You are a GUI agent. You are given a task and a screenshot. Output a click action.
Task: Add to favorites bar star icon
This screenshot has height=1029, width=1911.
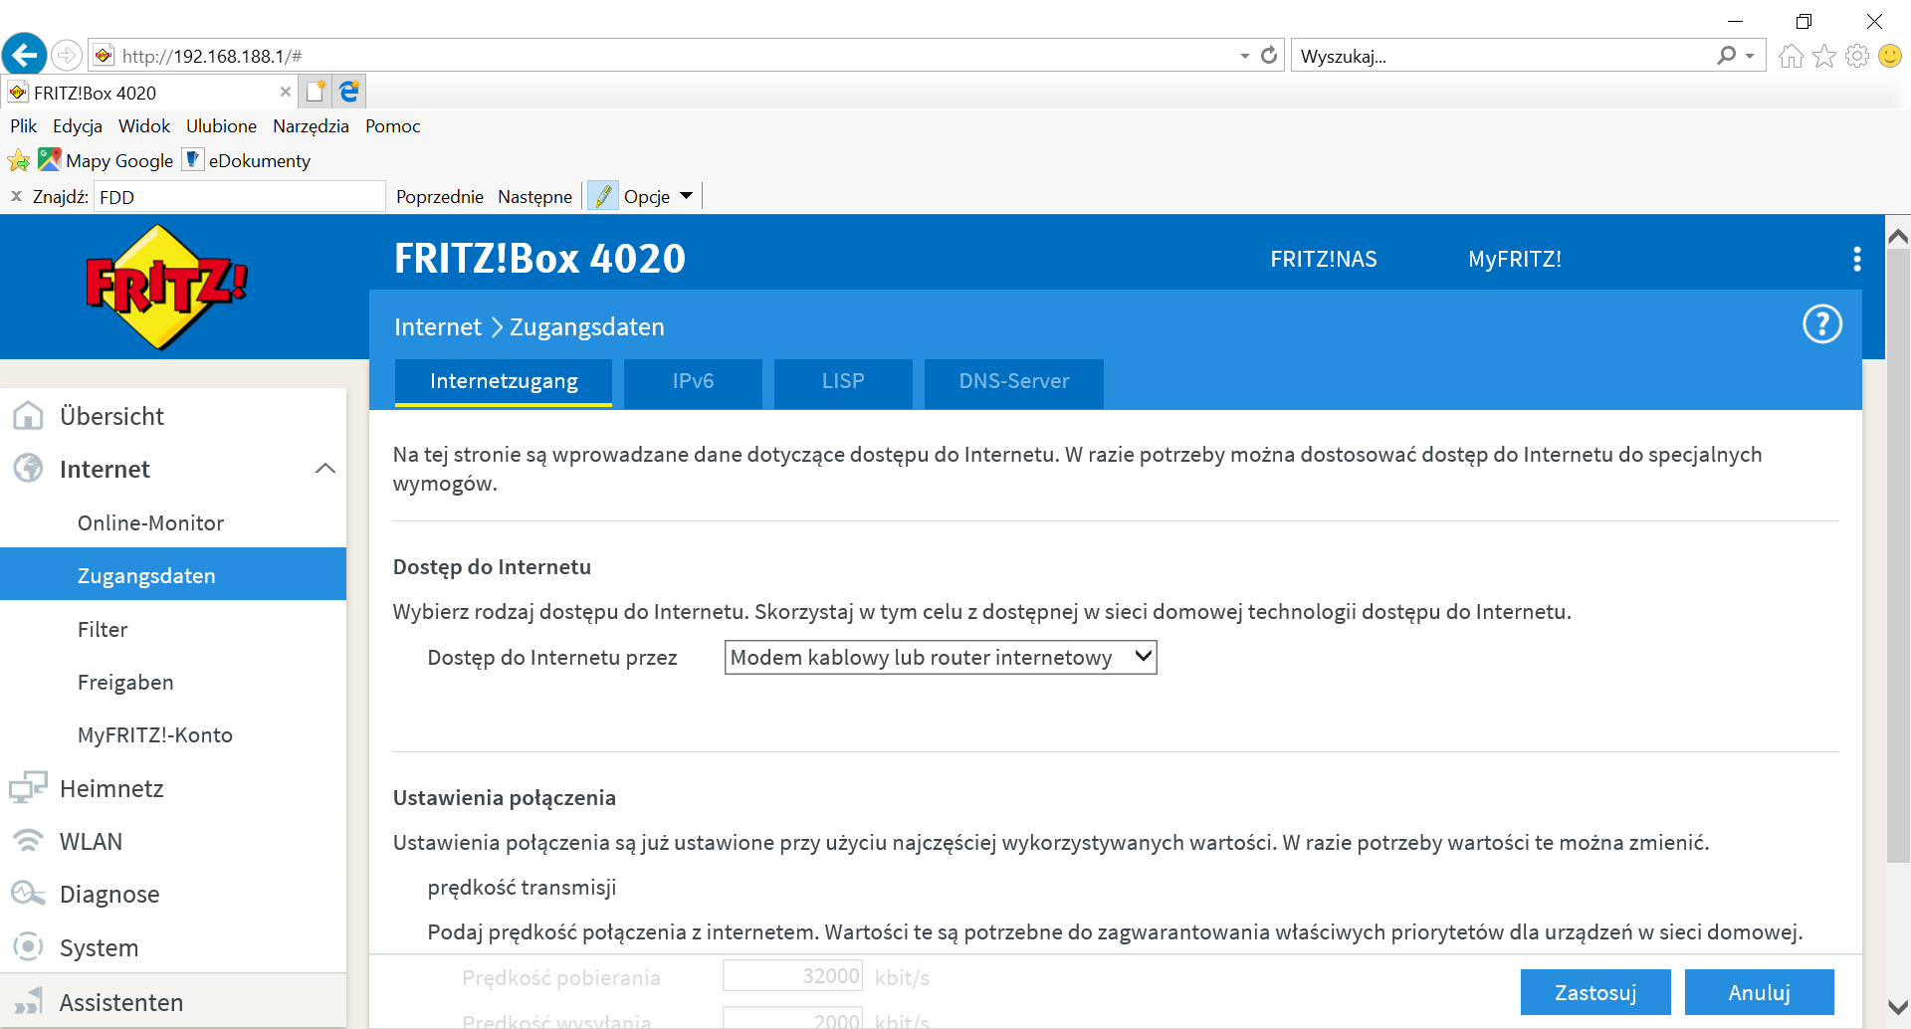19,160
